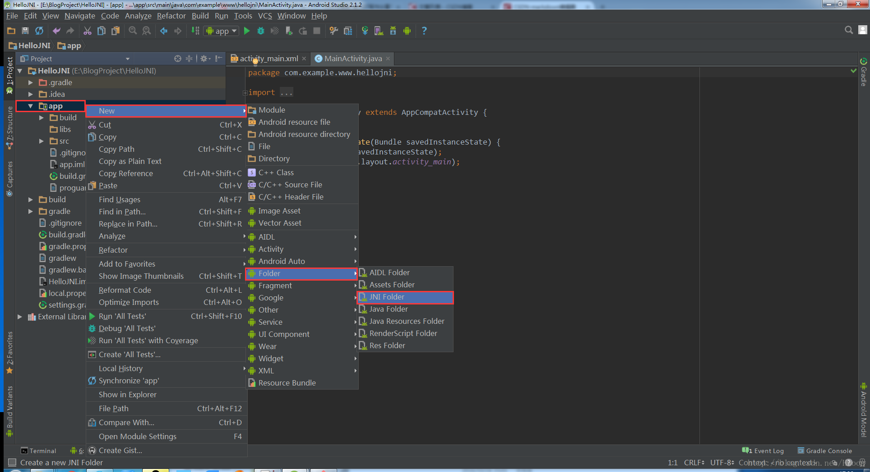This screenshot has height=472, width=870.
Task: Expand the .gradle folder node
Action: [x=31, y=82]
